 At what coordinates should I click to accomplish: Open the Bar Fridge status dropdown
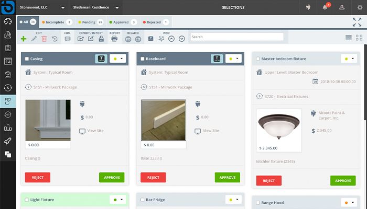pos(233,200)
